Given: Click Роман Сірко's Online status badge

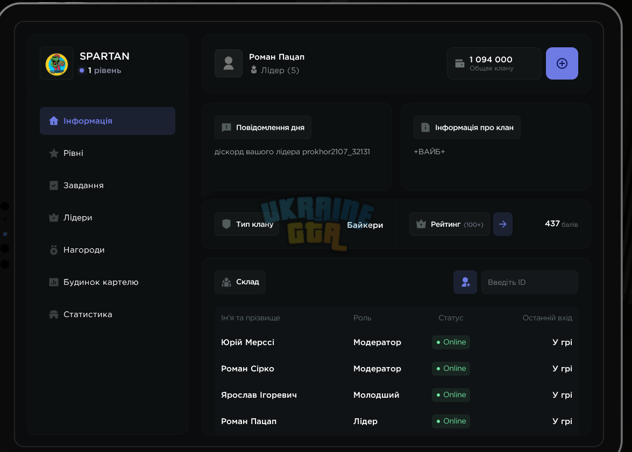Looking at the screenshot, I should click(x=451, y=368).
